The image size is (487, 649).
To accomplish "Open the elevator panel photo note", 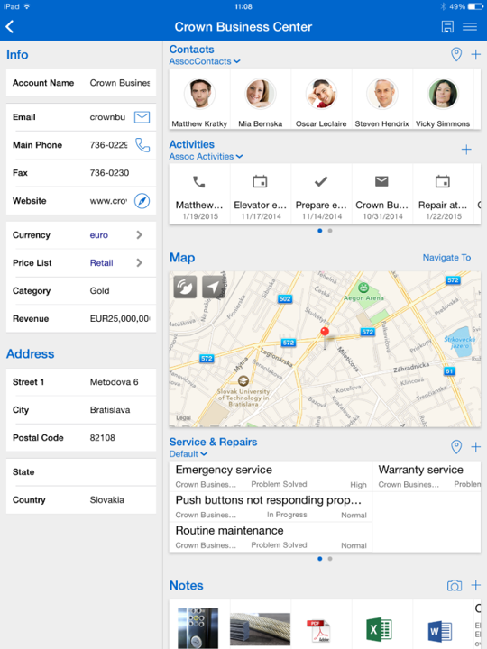I will [x=198, y=626].
